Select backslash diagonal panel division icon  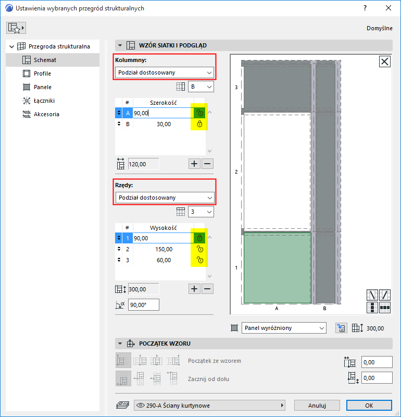pos(372,295)
